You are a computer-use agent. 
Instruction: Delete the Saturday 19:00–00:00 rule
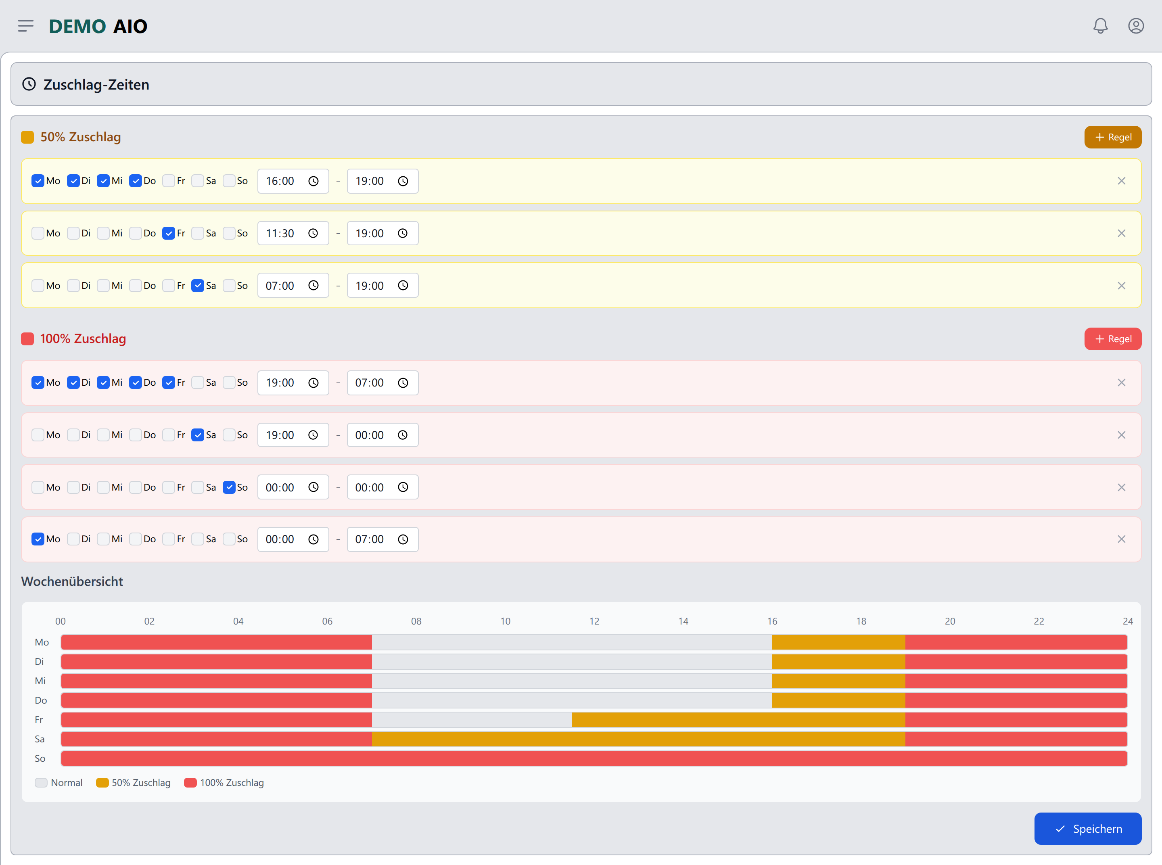pyautogui.click(x=1121, y=435)
